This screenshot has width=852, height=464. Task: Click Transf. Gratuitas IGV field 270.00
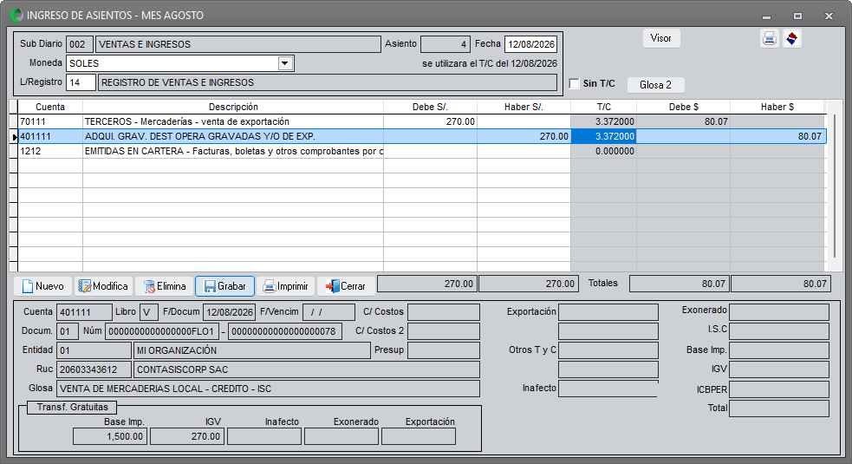point(187,436)
